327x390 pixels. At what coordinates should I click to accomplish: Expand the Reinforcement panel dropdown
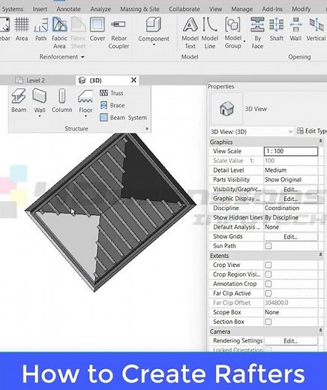tap(82, 57)
